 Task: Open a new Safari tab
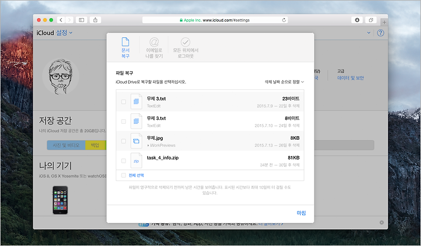tap(384, 22)
